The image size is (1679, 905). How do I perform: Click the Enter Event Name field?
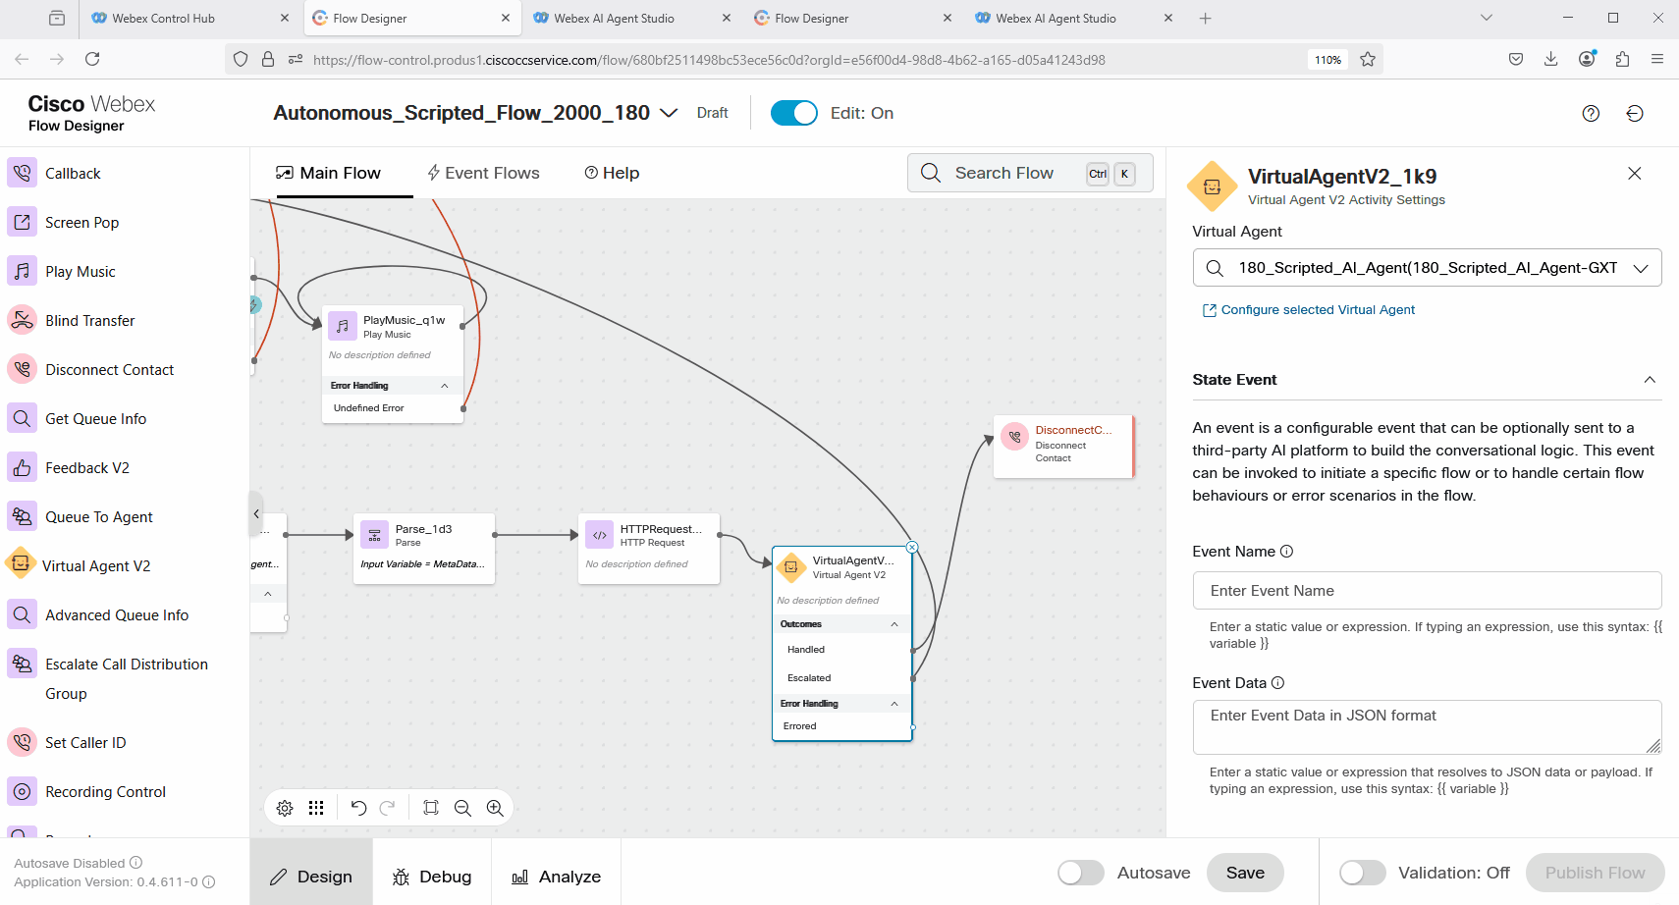[x=1426, y=591]
